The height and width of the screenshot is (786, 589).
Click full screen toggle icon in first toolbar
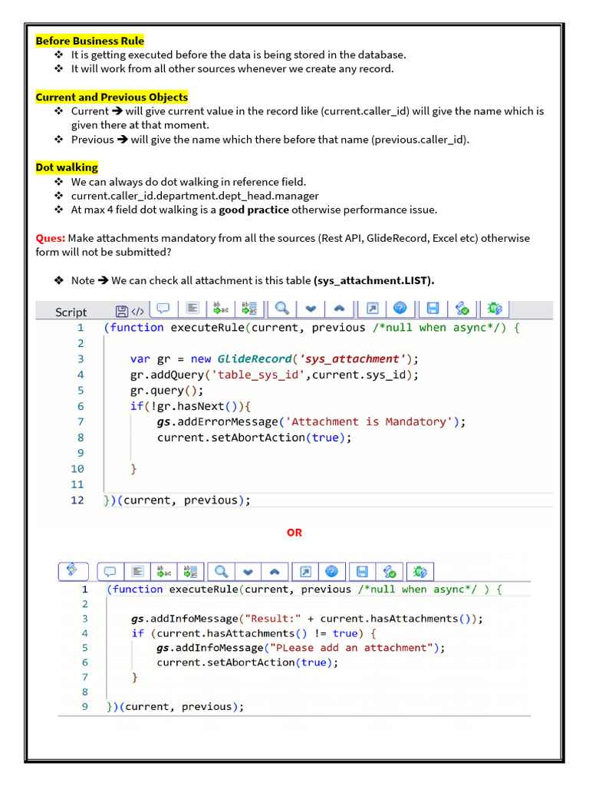(373, 309)
